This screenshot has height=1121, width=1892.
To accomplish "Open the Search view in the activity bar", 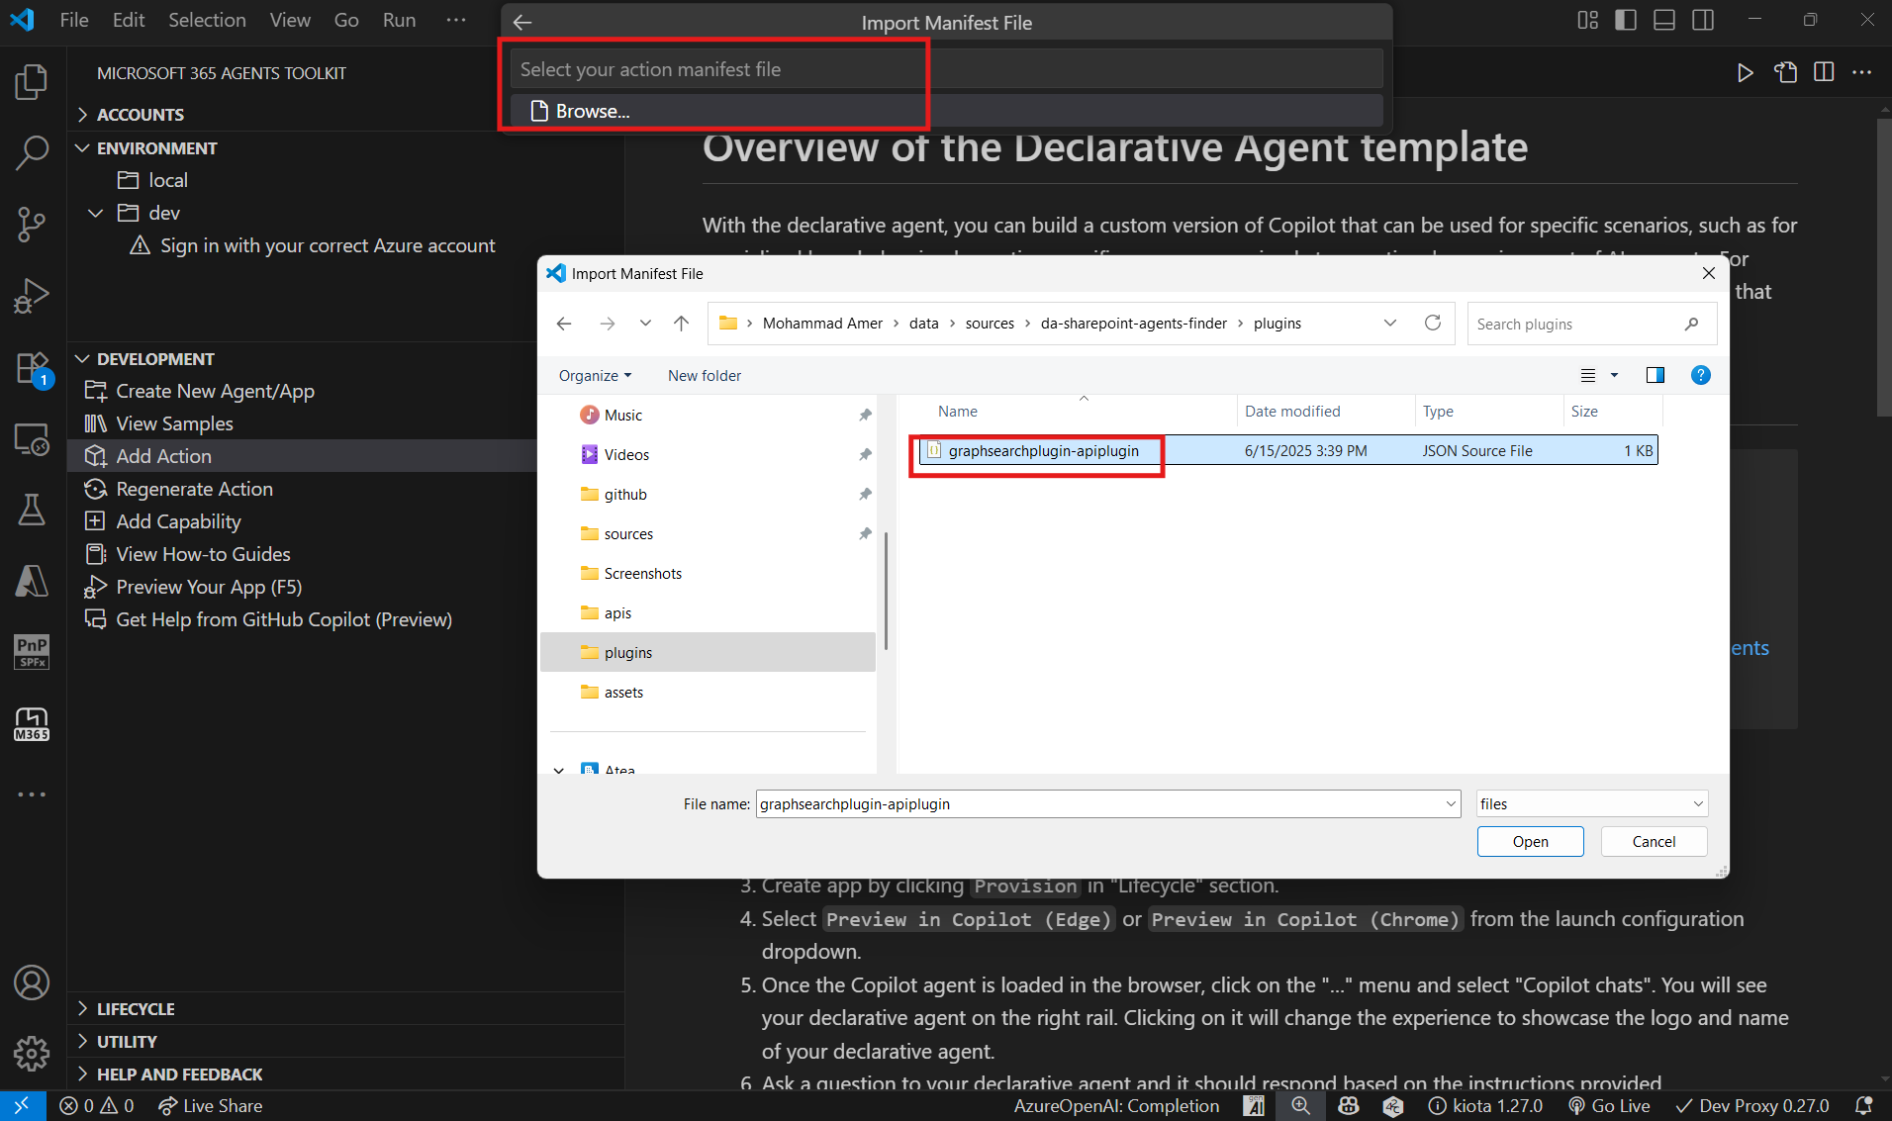I will pos(32,152).
